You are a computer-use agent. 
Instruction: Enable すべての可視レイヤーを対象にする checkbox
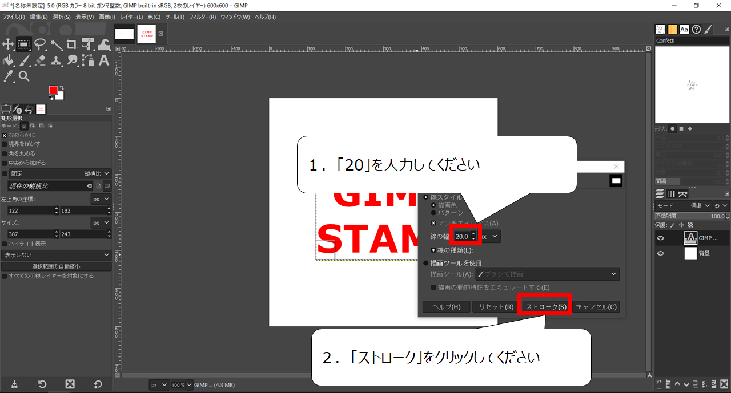pos(5,276)
